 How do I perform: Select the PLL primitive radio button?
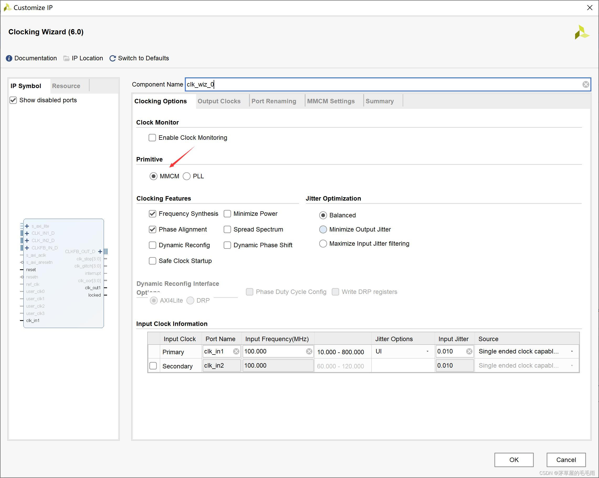pyautogui.click(x=187, y=176)
